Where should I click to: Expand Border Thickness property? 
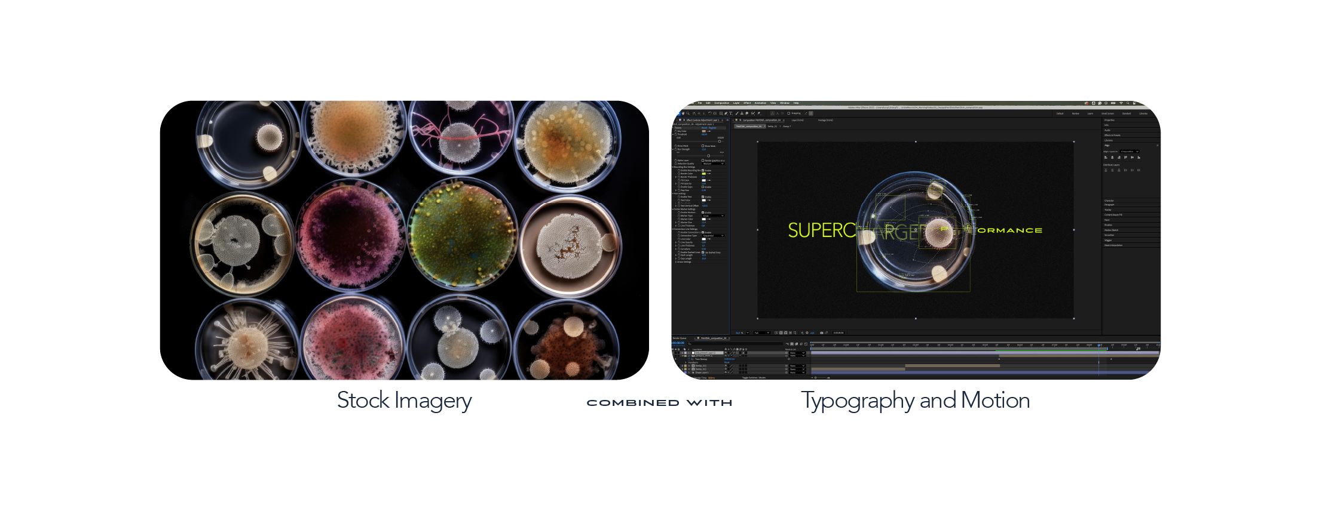point(676,177)
